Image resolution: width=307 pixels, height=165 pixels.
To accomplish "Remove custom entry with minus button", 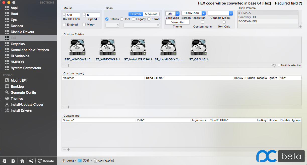I will coord(65,65).
